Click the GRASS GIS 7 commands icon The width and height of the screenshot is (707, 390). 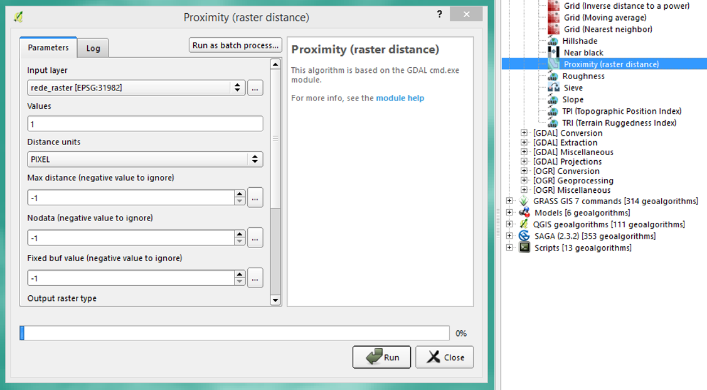coord(524,201)
